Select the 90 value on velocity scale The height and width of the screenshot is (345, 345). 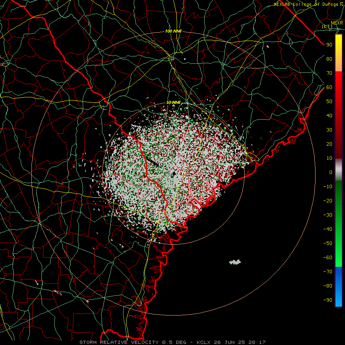point(329,45)
